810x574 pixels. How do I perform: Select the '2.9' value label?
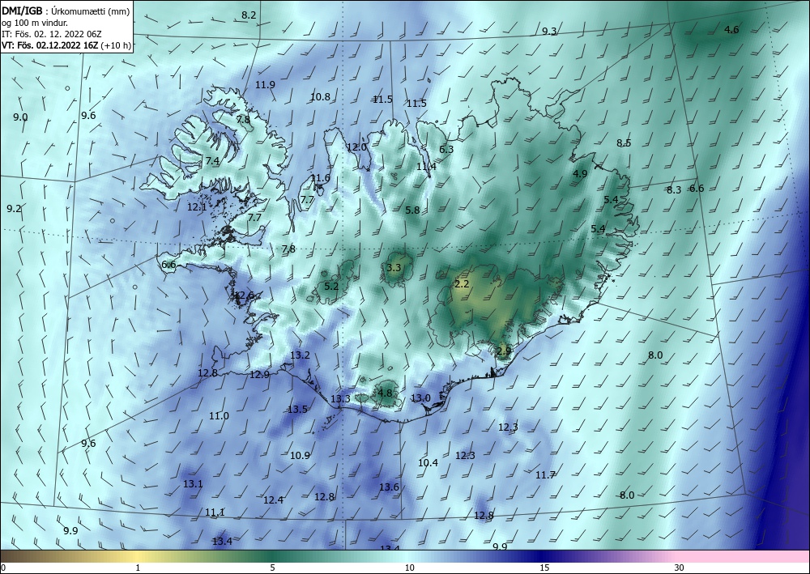(x=504, y=351)
